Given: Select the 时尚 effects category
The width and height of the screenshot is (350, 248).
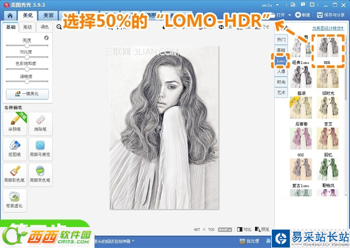Looking at the screenshot, I should [x=281, y=82].
